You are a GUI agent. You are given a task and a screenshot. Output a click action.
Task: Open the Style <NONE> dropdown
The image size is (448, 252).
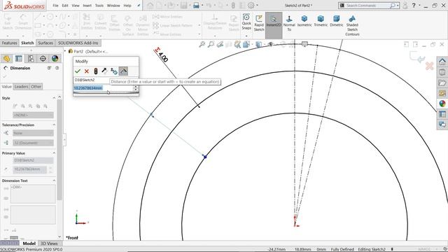(33, 115)
